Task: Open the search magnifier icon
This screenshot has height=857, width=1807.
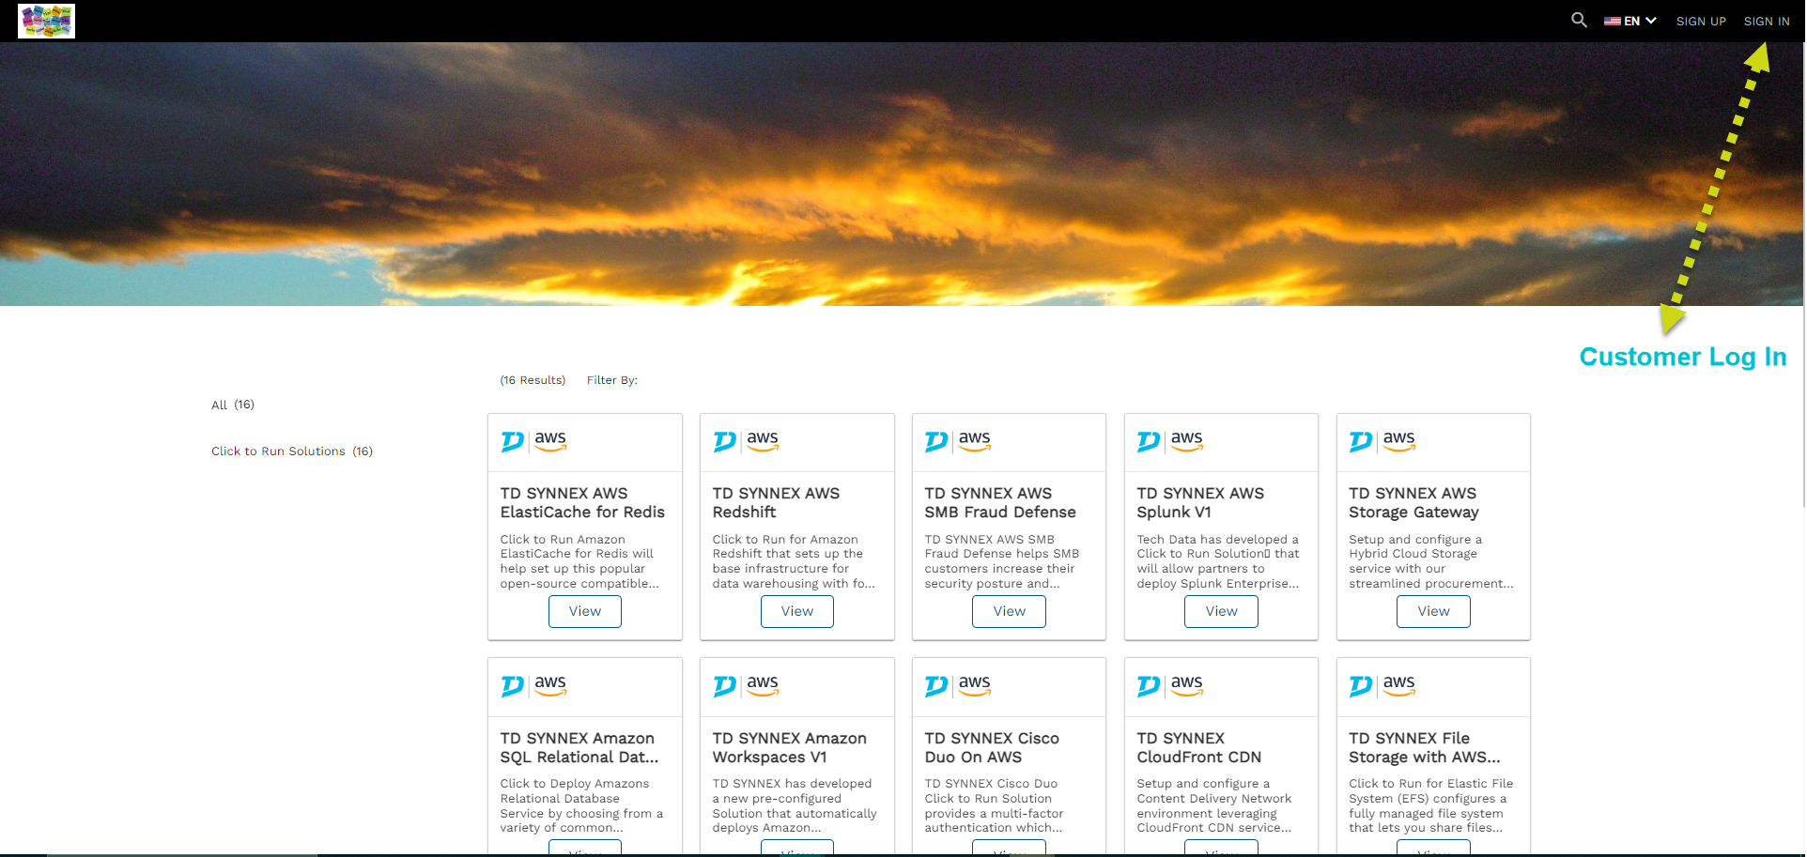Action: (x=1579, y=20)
